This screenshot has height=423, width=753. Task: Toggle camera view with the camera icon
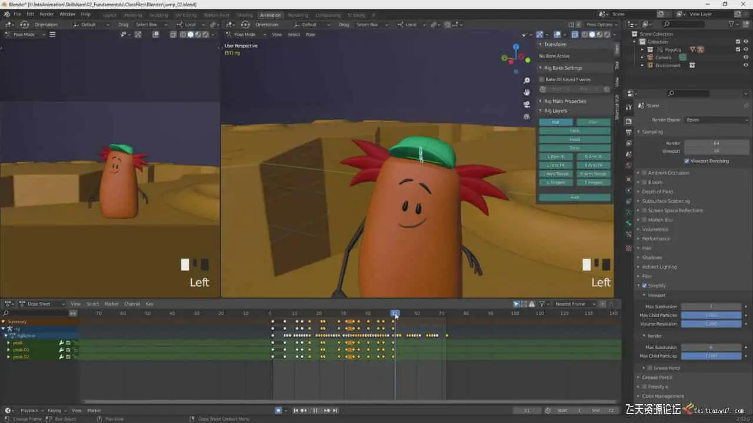pos(527,105)
